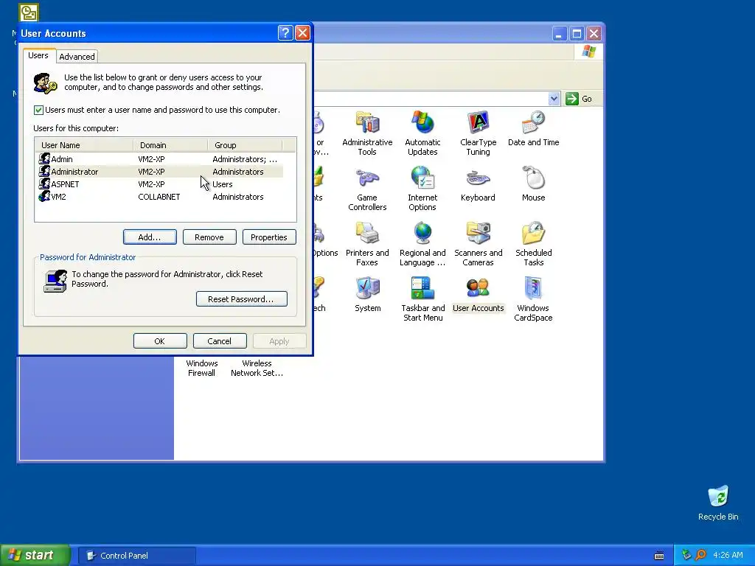Open Regional and Language options icon

[x=422, y=243]
